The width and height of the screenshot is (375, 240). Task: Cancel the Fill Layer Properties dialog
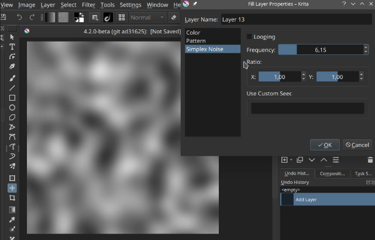[x=357, y=145]
